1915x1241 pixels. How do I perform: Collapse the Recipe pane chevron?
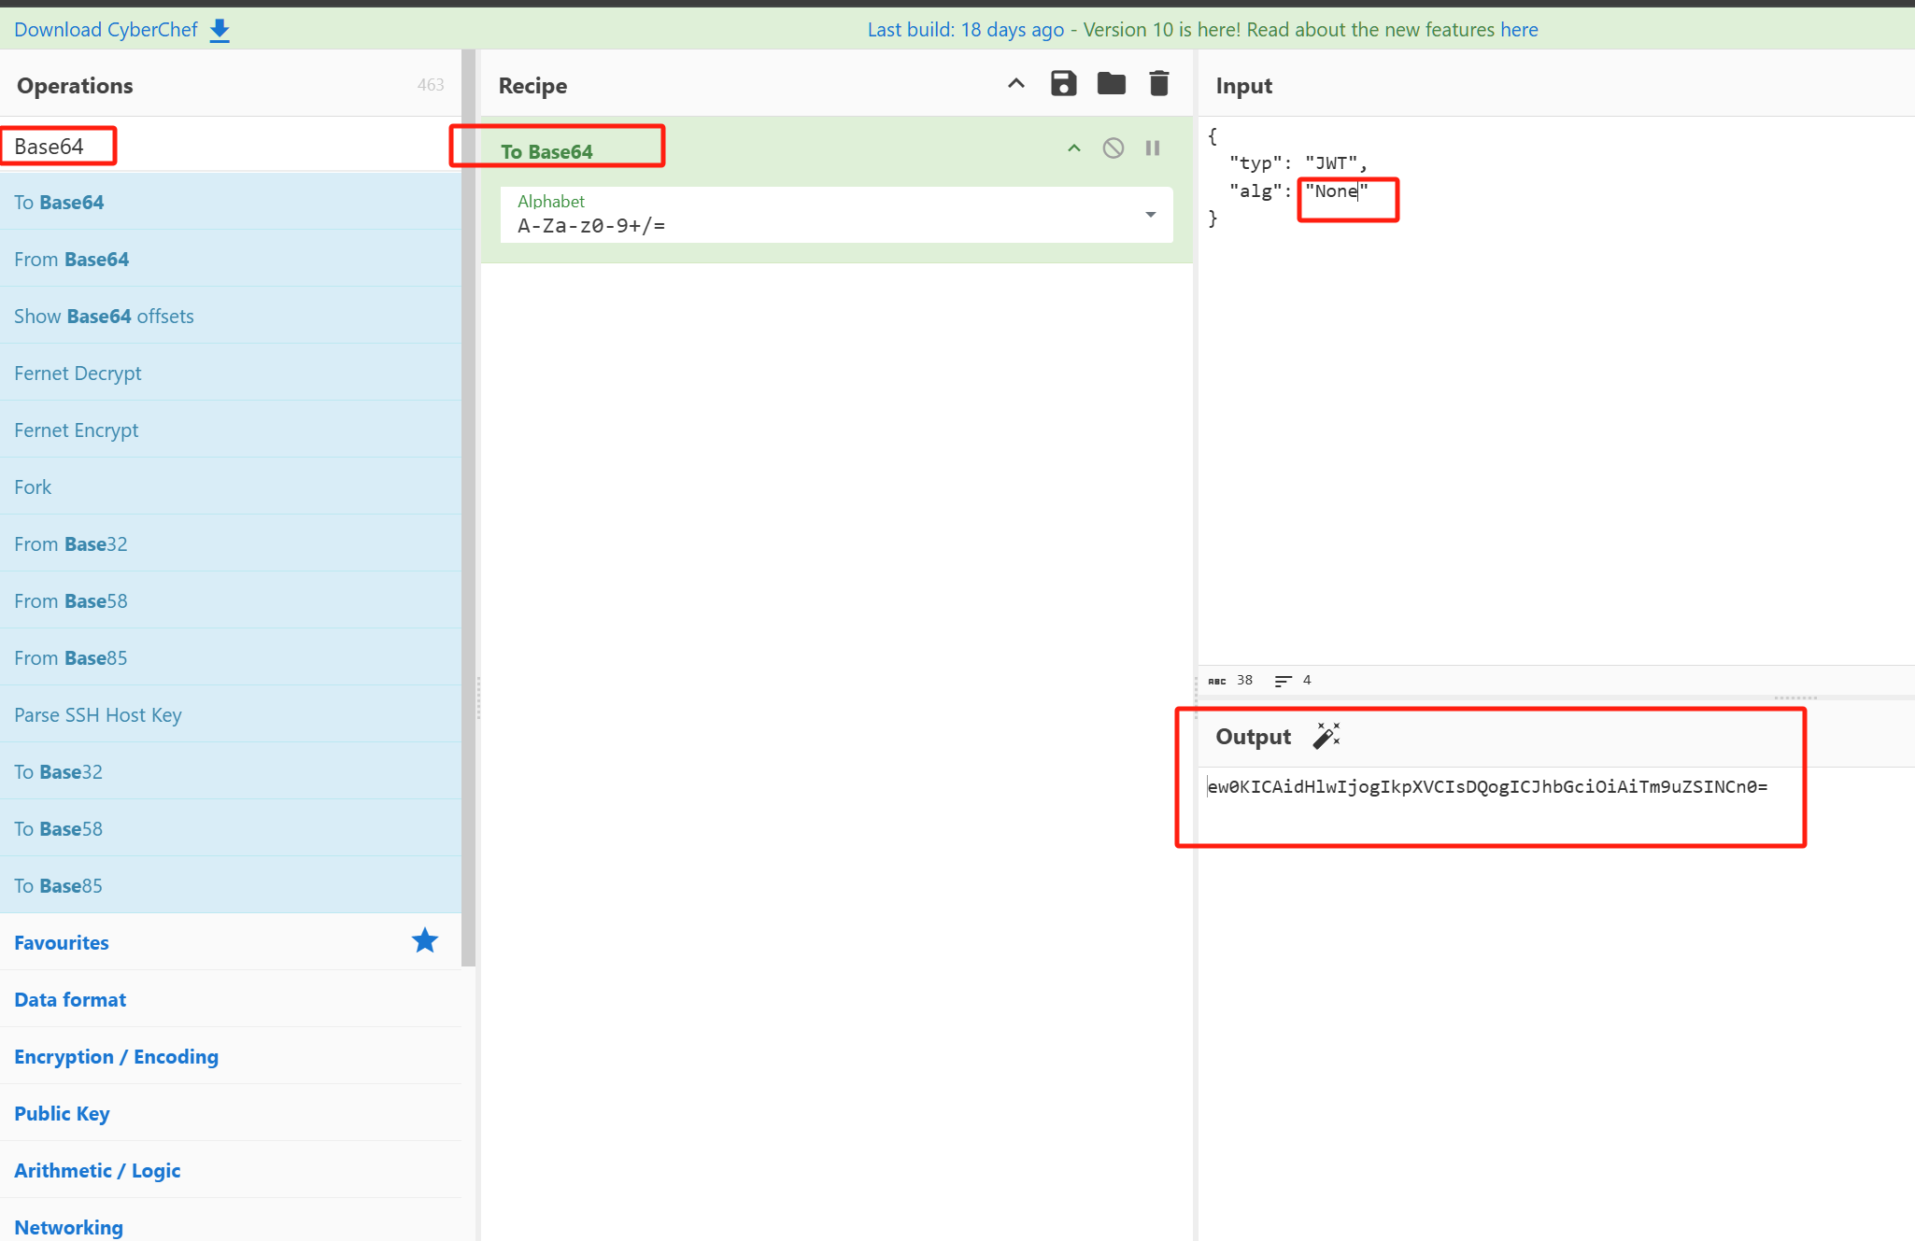point(1016,84)
